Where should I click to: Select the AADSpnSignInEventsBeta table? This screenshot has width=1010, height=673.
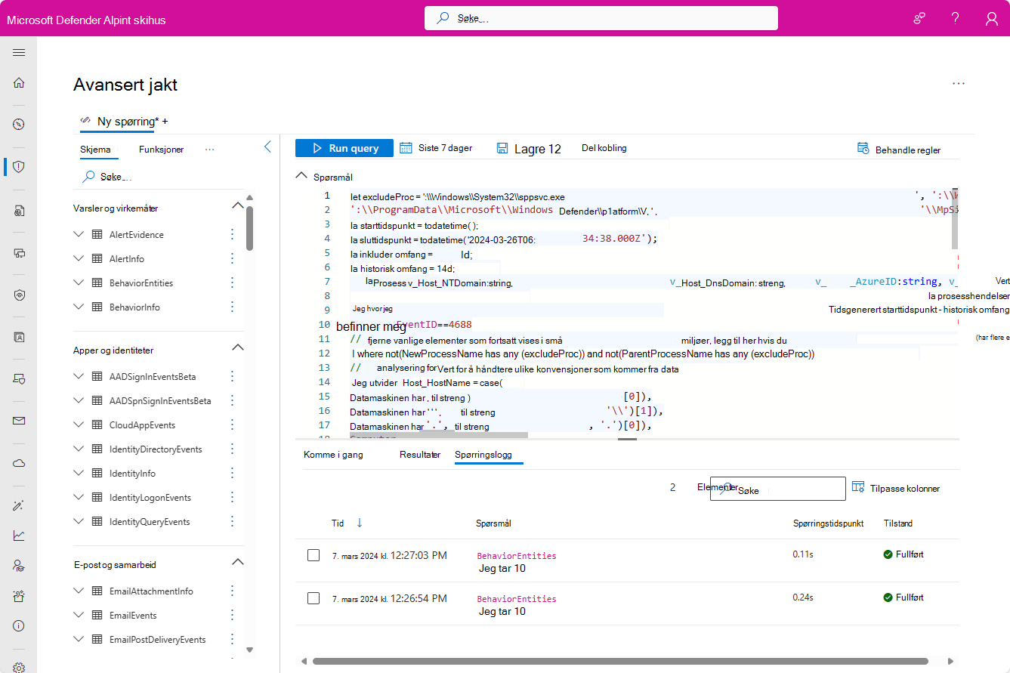click(160, 401)
